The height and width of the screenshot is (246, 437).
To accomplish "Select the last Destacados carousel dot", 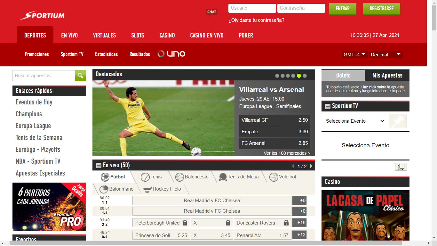I will click(x=305, y=76).
